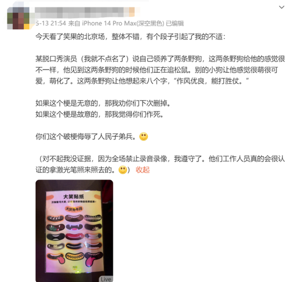Click the smiley emoji before 收起
This screenshot has width=290, height=282.
click(x=123, y=170)
